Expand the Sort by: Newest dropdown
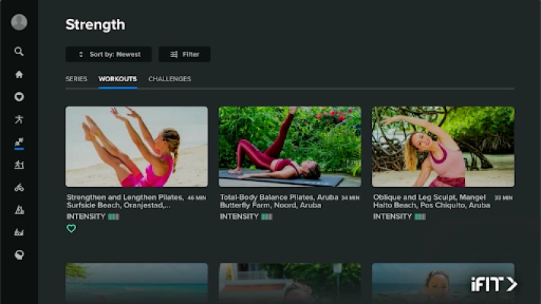Viewport: 541px width, 304px height. 109,55
